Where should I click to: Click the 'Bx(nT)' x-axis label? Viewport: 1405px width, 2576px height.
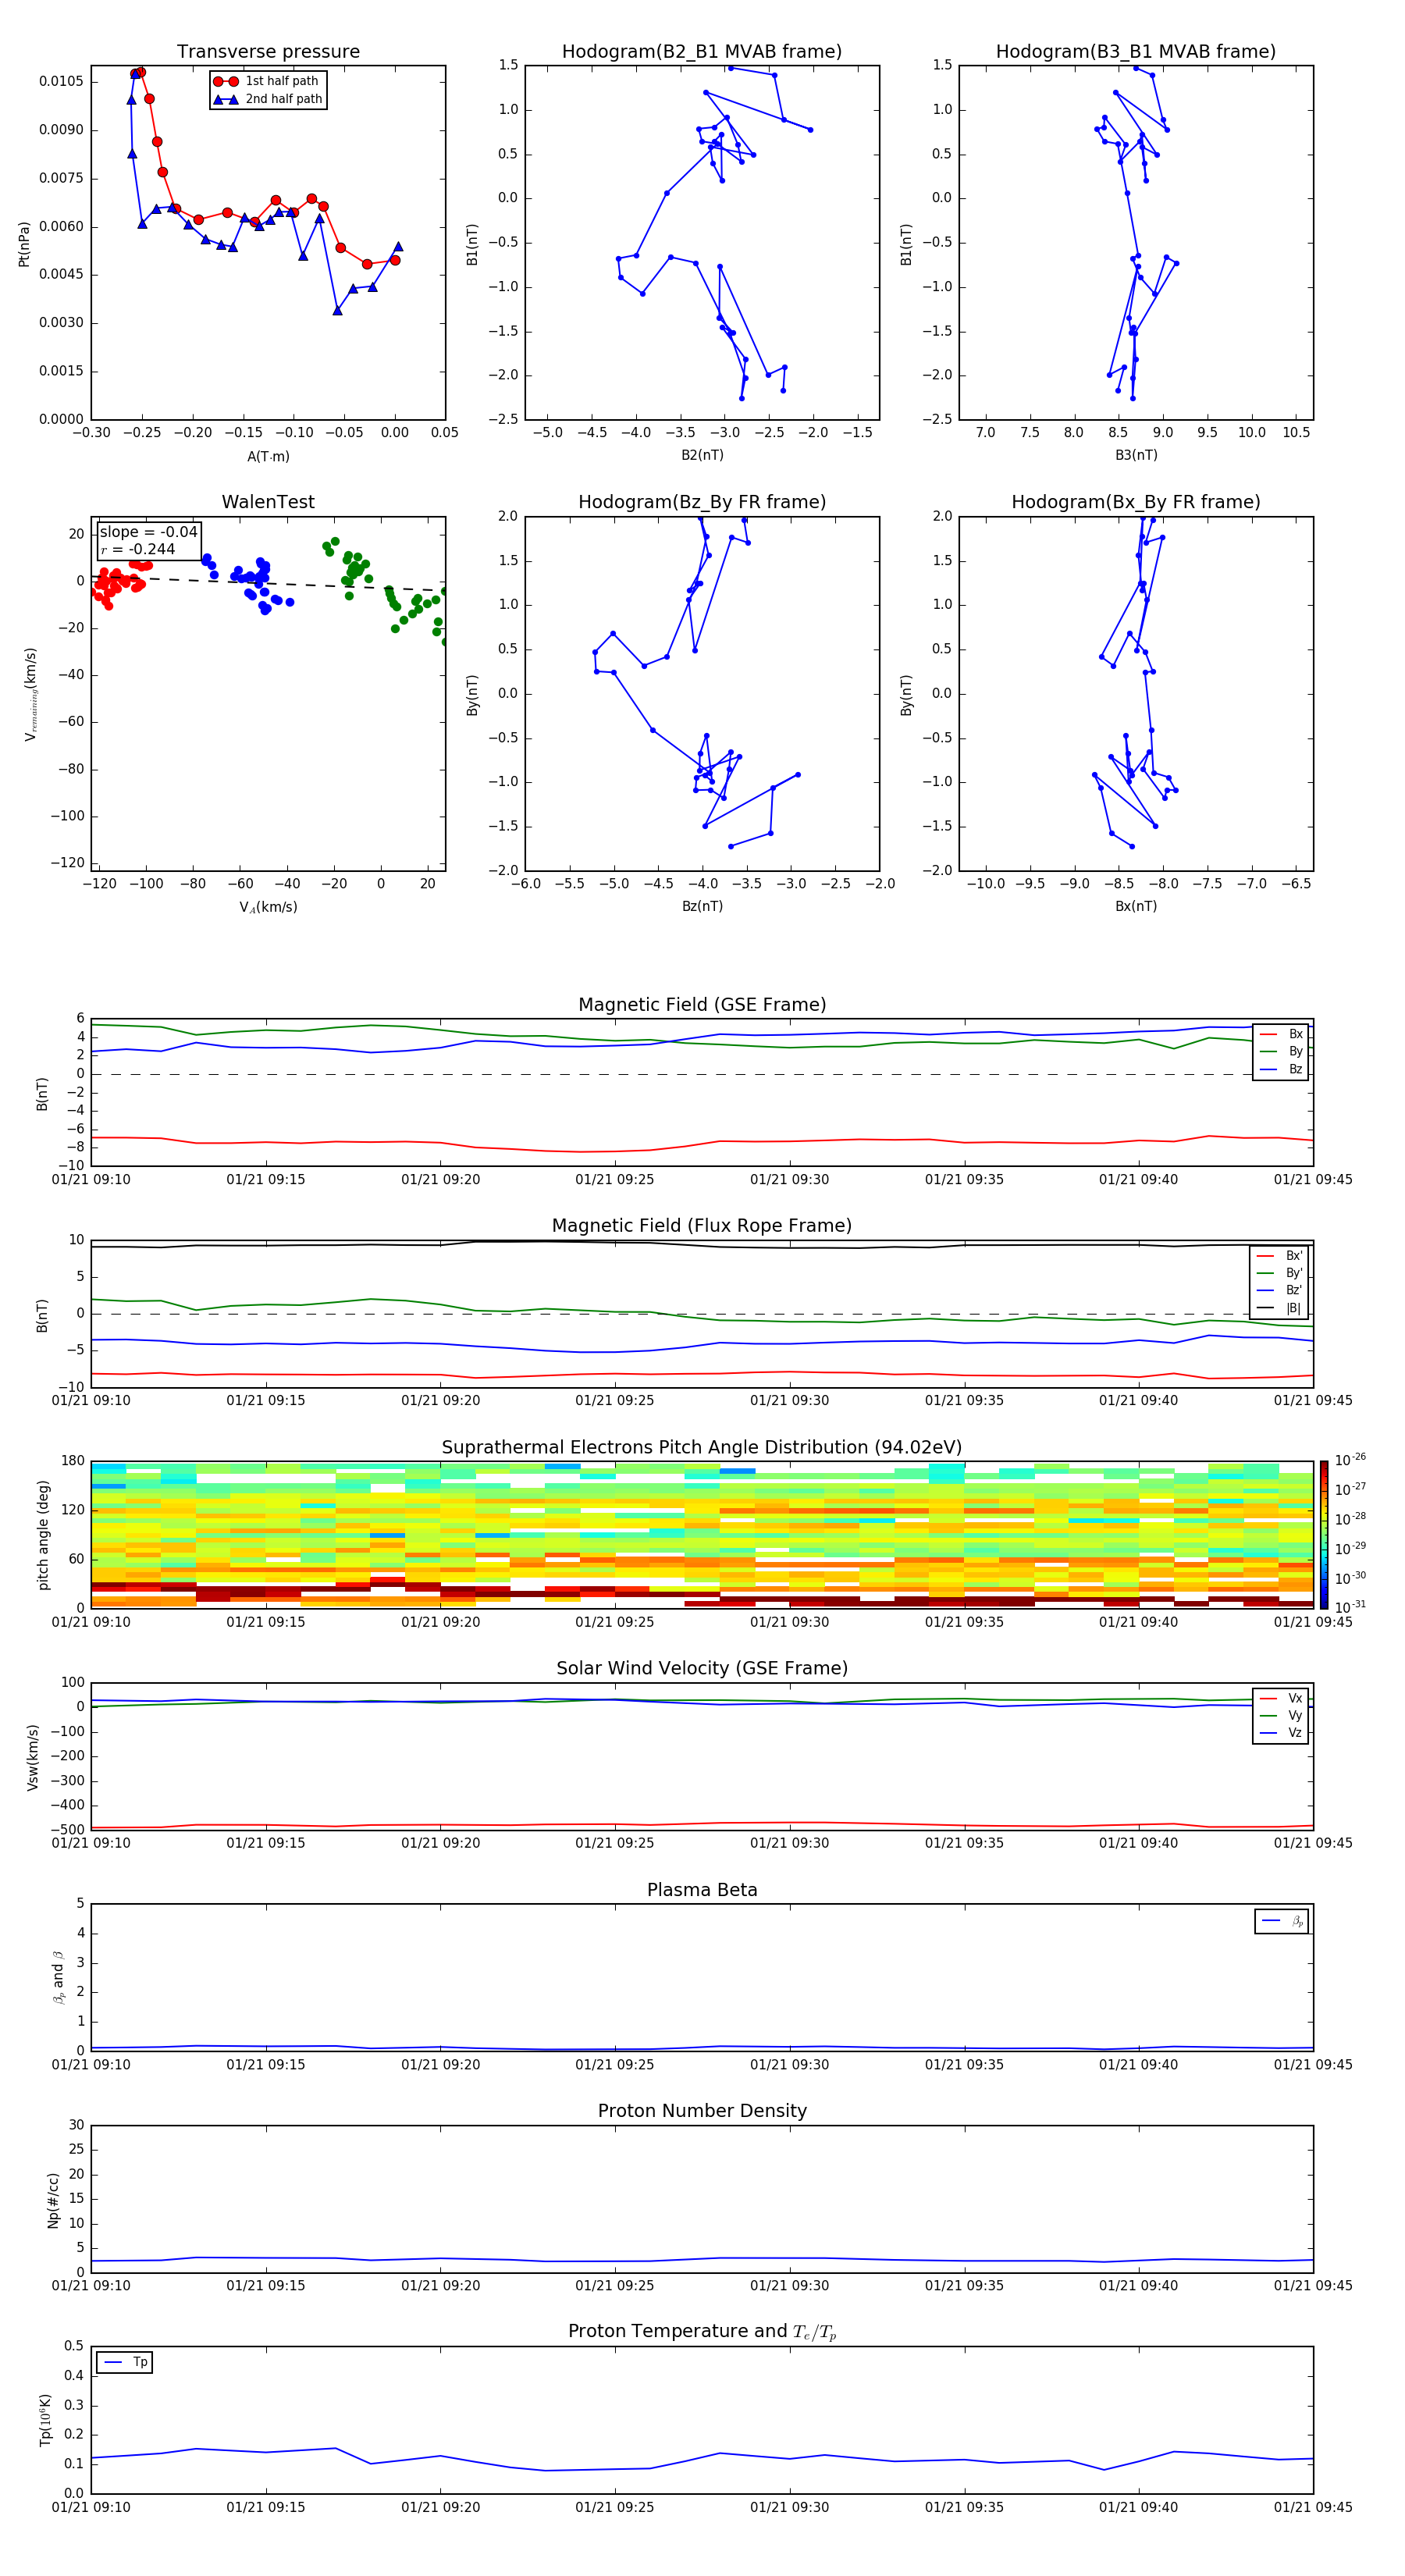click(x=1136, y=906)
